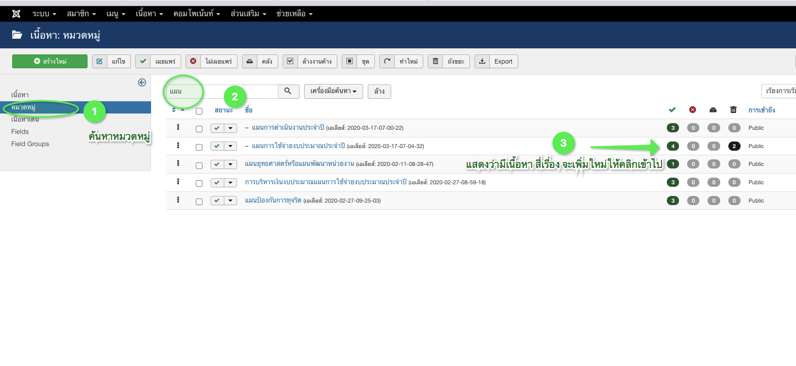This screenshot has height=366, width=796.
Task: Click the unpublish red X button ไม่เผยแพร่
Action: click(x=212, y=62)
